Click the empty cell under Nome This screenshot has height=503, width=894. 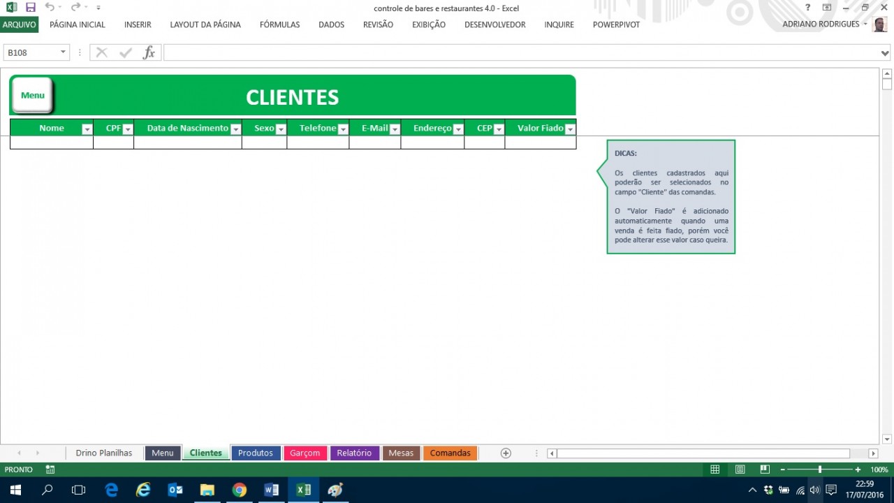click(52, 143)
